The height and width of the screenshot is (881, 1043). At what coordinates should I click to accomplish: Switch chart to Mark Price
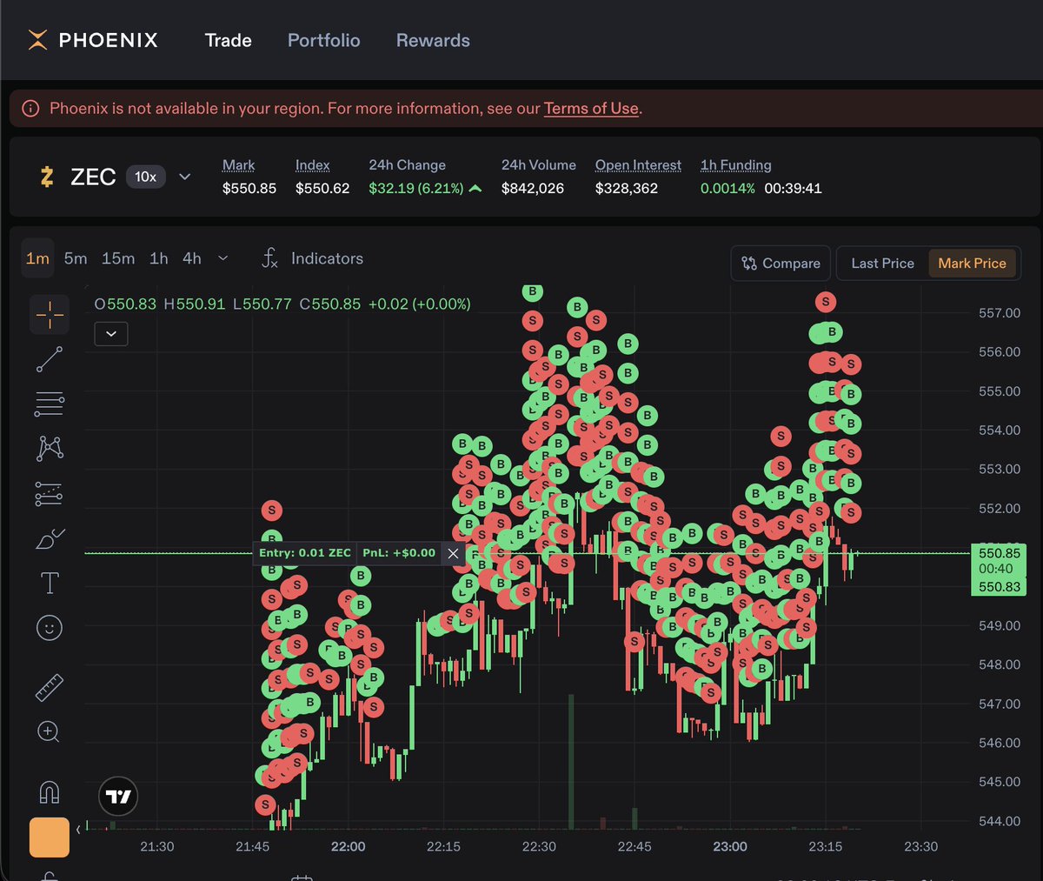coord(972,264)
